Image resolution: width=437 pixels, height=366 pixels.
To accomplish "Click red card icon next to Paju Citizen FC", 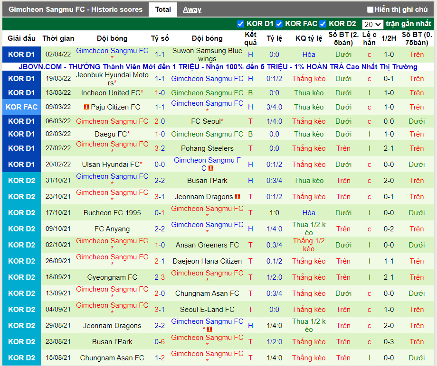I will [x=86, y=107].
